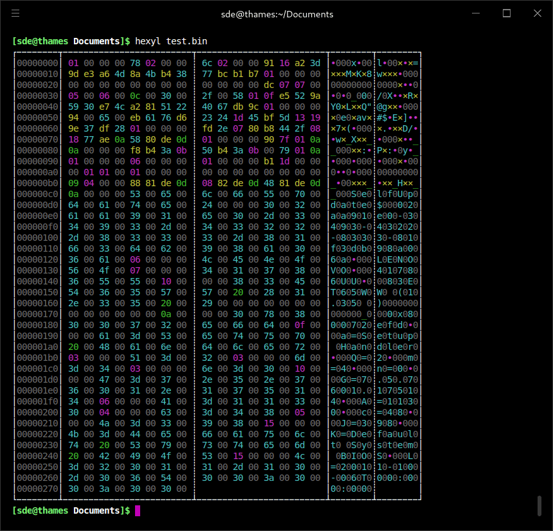
Task: Click the offset 00000230
Action: (x=37, y=445)
